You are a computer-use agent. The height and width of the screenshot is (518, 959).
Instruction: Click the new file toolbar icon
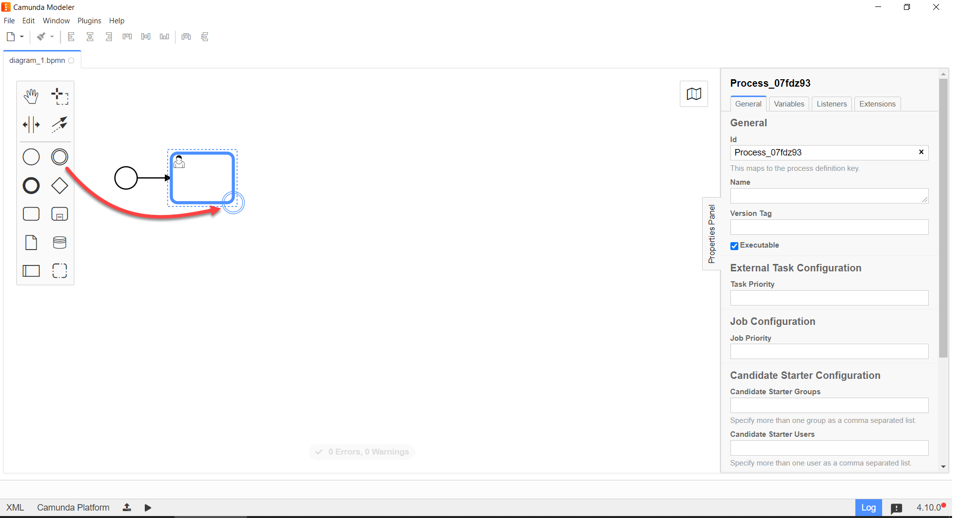pos(10,37)
